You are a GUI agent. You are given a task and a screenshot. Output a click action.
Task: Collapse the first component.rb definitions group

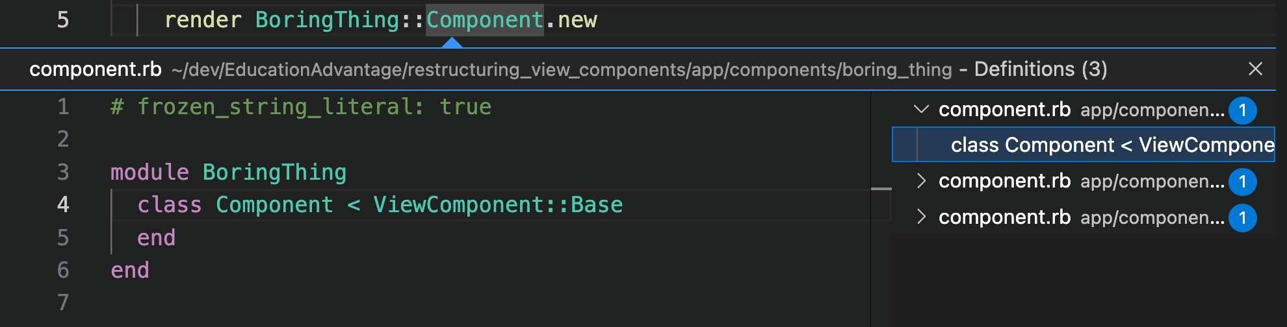921,109
